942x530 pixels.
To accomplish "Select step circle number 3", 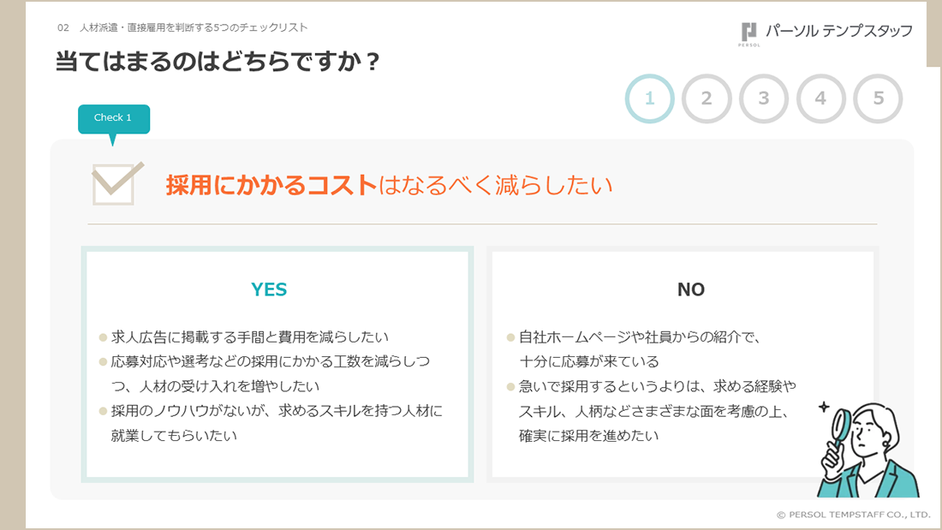I will [764, 98].
